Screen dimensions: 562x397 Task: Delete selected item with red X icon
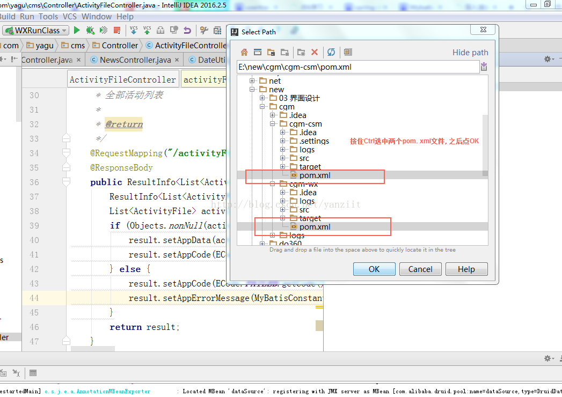(315, 53)
